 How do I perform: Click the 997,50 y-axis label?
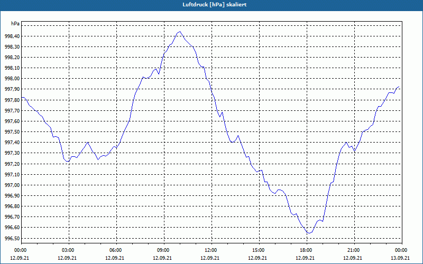pos(12,132)
